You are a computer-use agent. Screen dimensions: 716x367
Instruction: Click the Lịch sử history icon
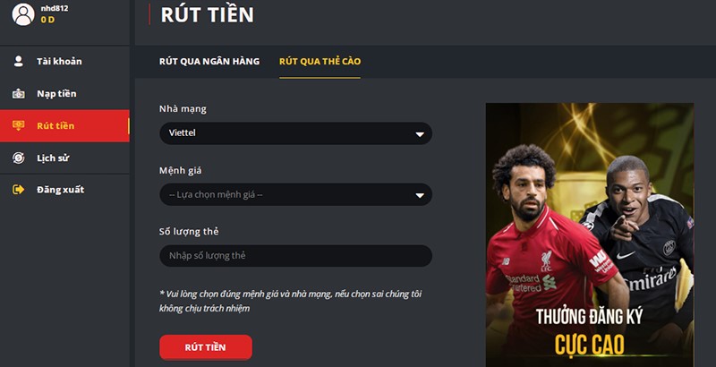[18, 158]
